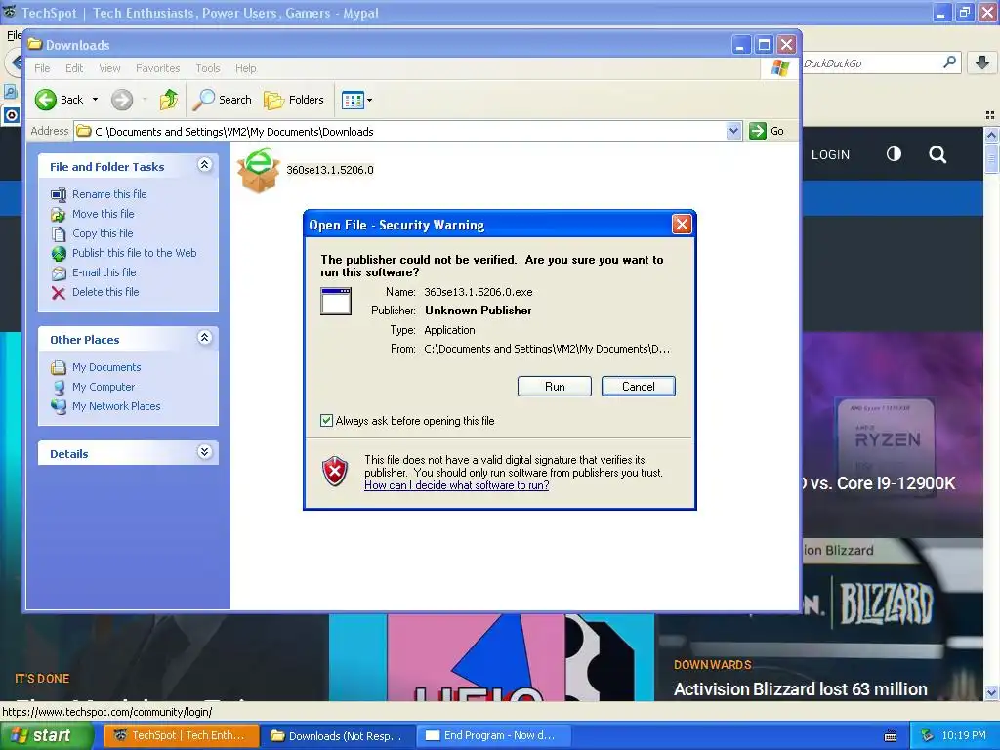Open the Favorites menu
Image resolution: width=1000 pixels, height=750 pixels.
click(157, 68)
